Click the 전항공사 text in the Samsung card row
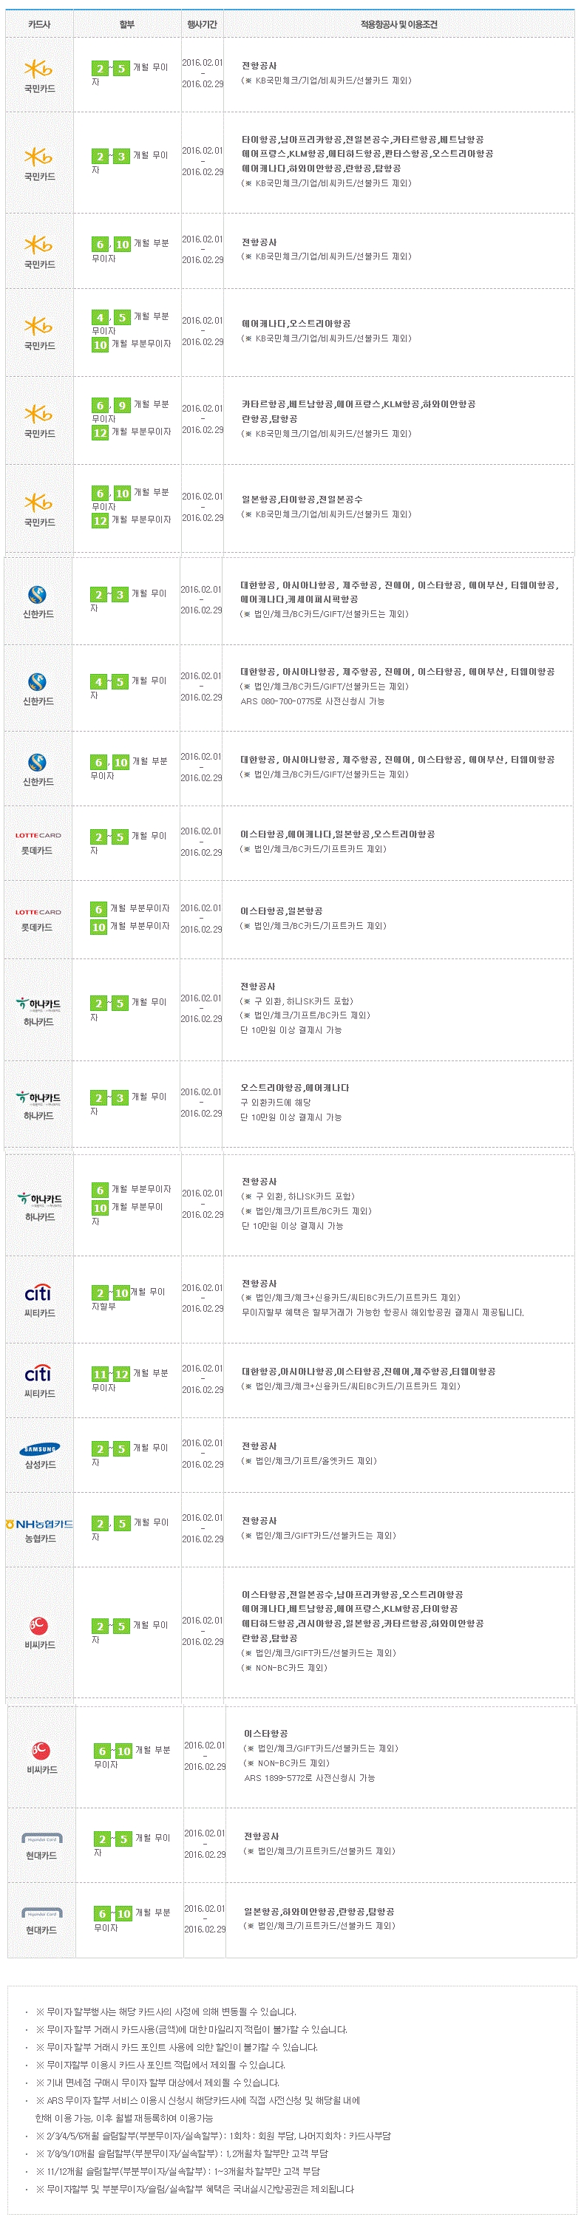 coord(259,1446)
